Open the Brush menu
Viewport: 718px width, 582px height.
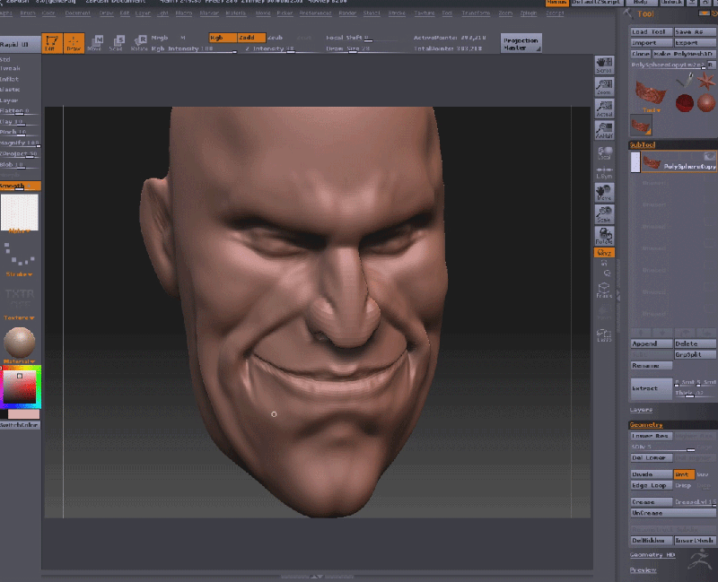point(28,13)
